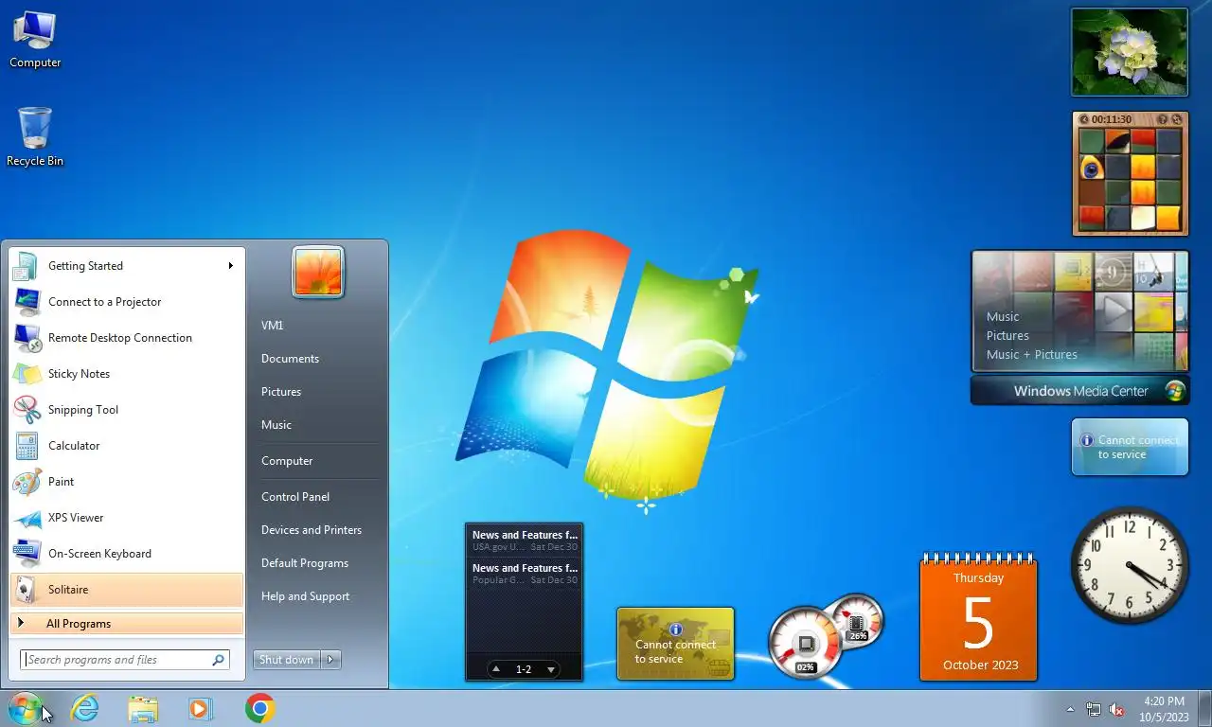This screenshot has width=1212, height=727.
Task: Launch XPS Viewer
Action: pos(126,518)
